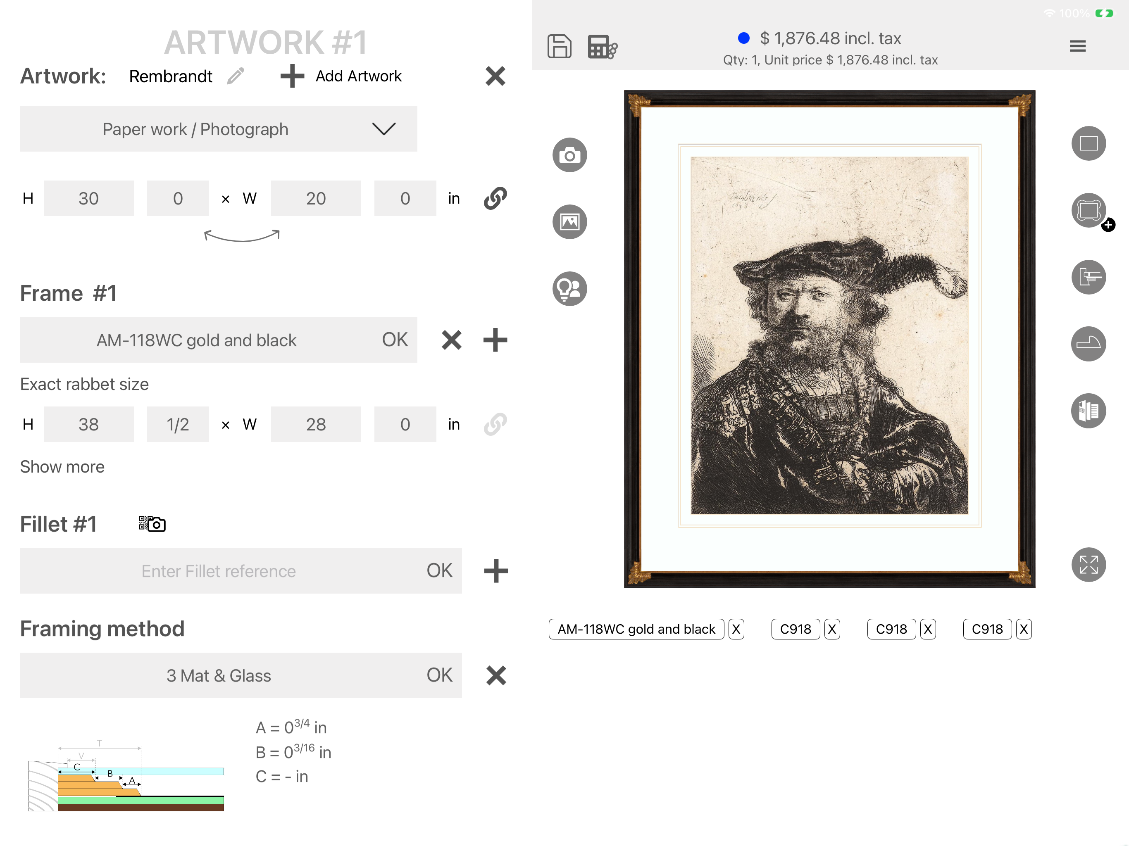Confirm frame reference with OK
The width and height of the screenshot is (1129, 846).
pos(395,340)
